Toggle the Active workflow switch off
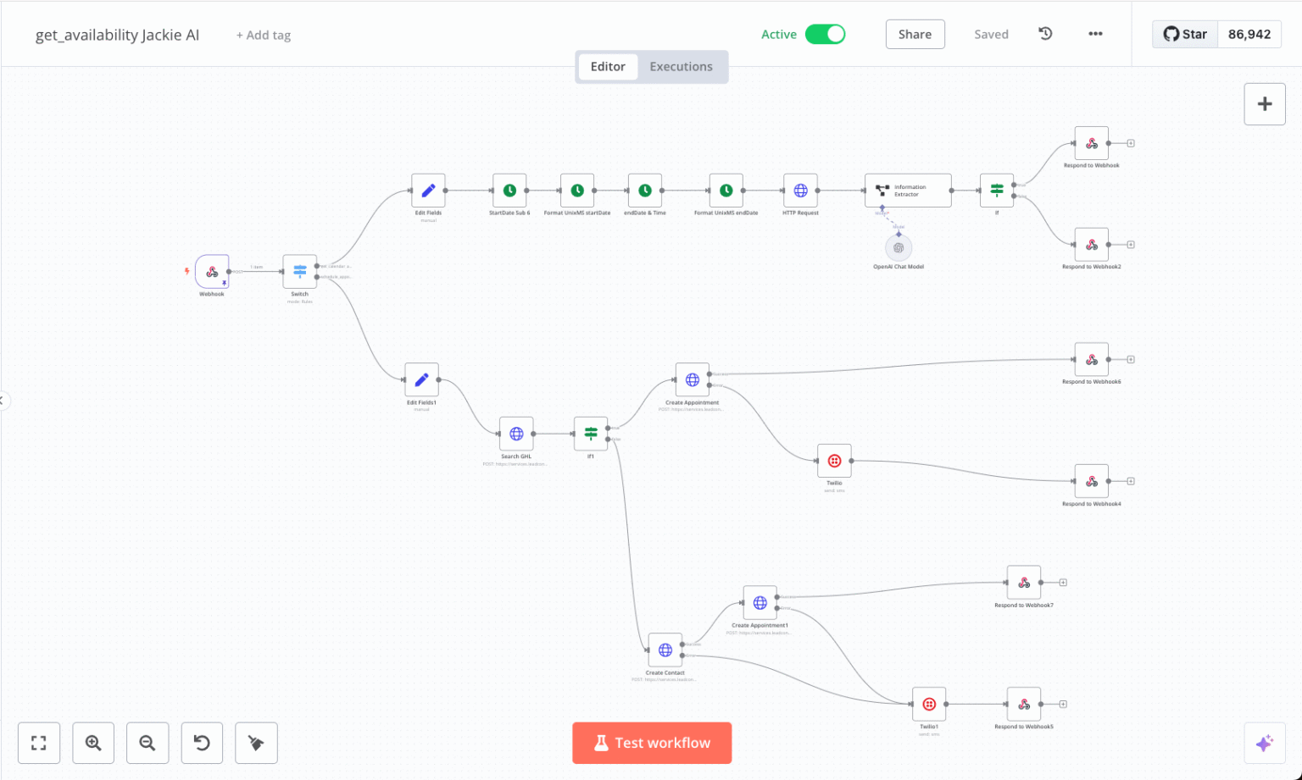 tap(825, 34)
